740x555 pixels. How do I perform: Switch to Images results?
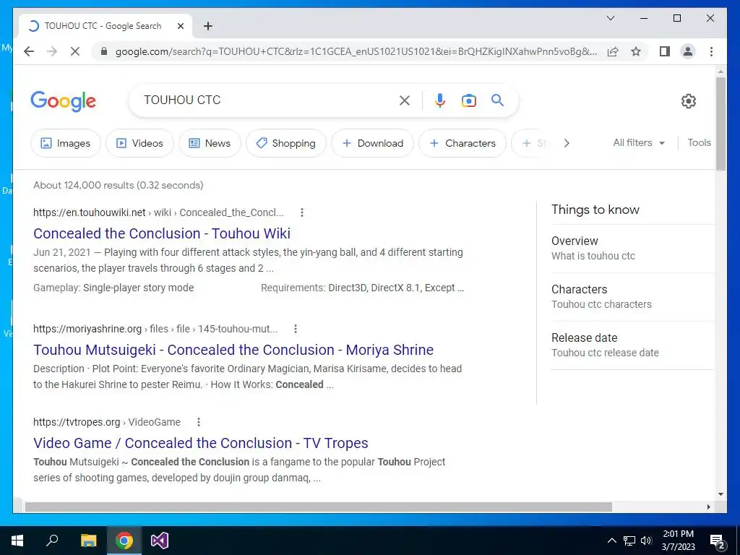66,143
